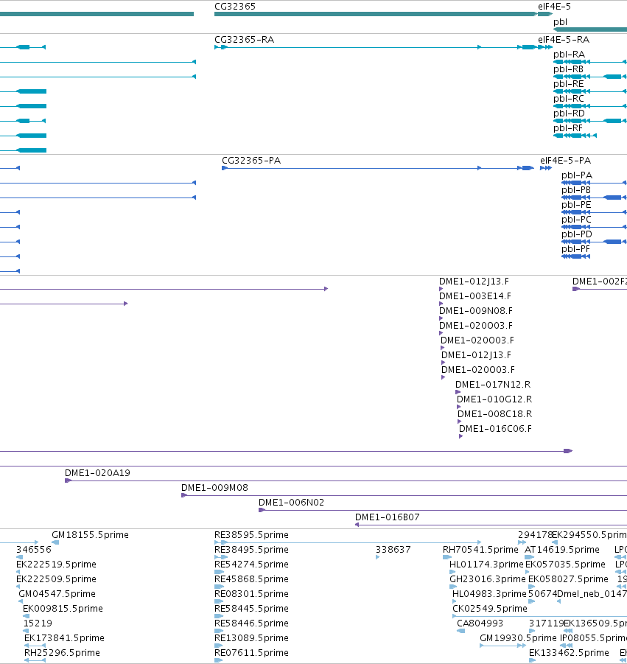The height and width of the screenshot is (664, 627).
Task: Select the RE54274.5prime EST label
Action: [251, 565]
